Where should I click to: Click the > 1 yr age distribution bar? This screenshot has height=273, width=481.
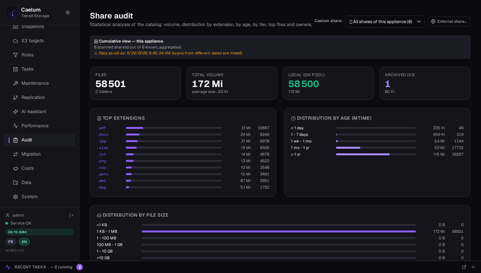point(376,154)
